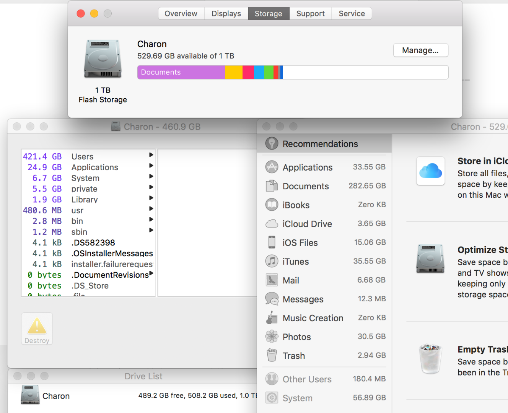The image size is (508, 413).
Task: Click the Applications sidebar icon
Action: 272,167
